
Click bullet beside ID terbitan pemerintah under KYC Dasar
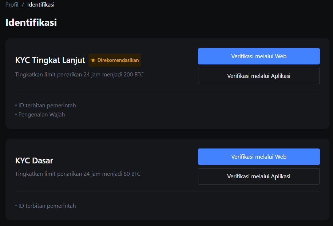pos(16,206)
